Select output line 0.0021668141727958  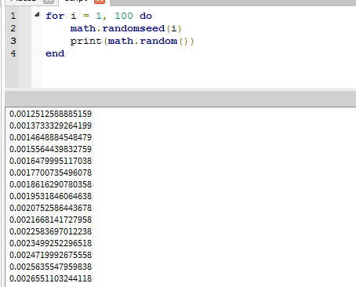[50, 220]
